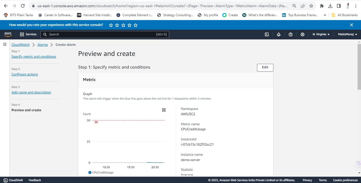Open the AWS support help icon
Image resolution: width=361 pixels, height=183 pixels.
tap(291, 34)
